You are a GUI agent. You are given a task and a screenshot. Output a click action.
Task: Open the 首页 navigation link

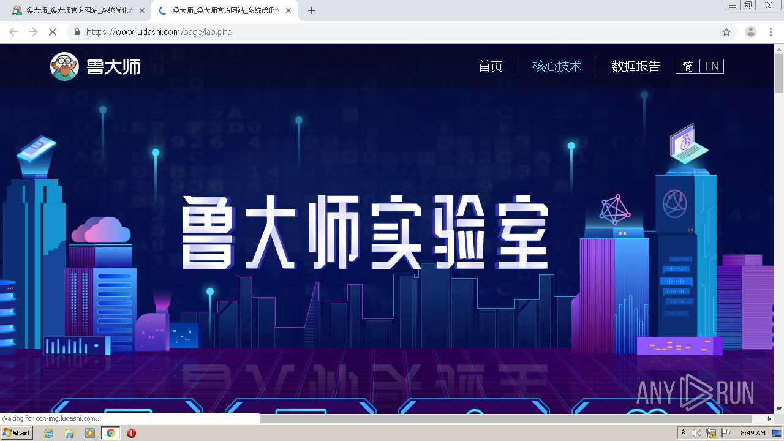(x=491, y=66)
